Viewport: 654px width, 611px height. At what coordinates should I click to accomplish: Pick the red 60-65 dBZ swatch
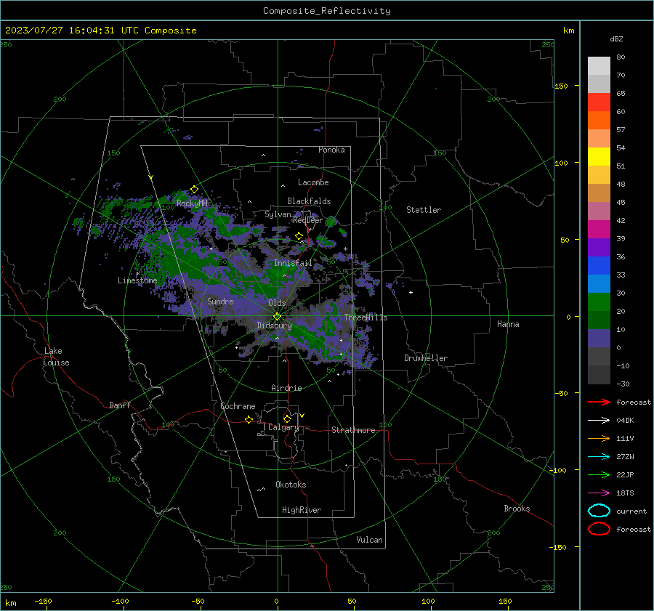(599, 102)
